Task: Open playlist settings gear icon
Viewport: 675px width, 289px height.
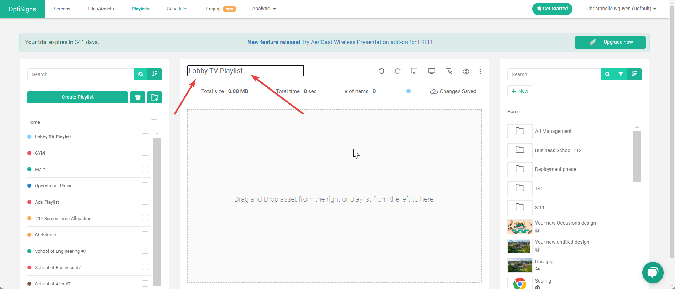Action: (466, 71)
